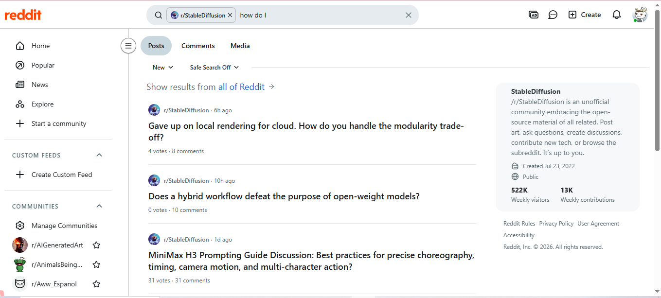661x298 pixels.
Task: Clear the search query text
Action: coord(409,15)
